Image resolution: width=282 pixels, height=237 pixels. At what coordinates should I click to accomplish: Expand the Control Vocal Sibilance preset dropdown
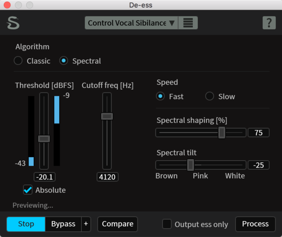[x=131, y=23]
